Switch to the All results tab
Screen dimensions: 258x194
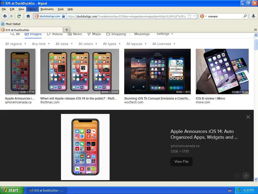click(x=15, y=34)
